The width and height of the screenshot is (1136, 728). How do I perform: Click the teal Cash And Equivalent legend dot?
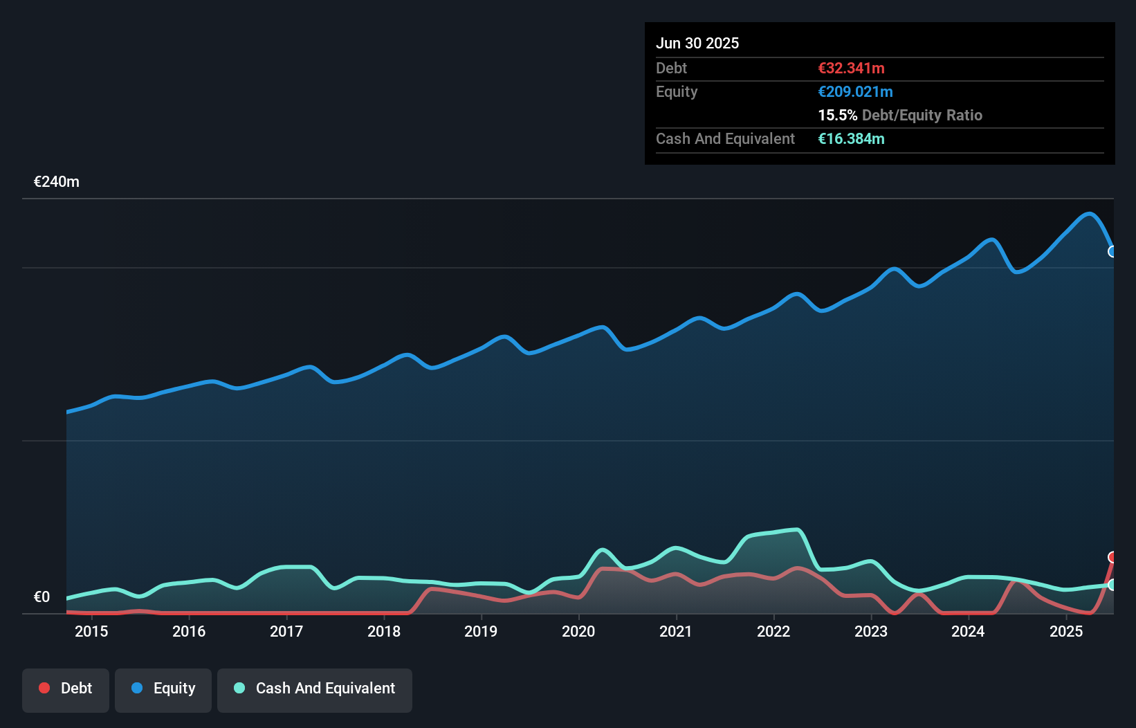pos(239,688)
